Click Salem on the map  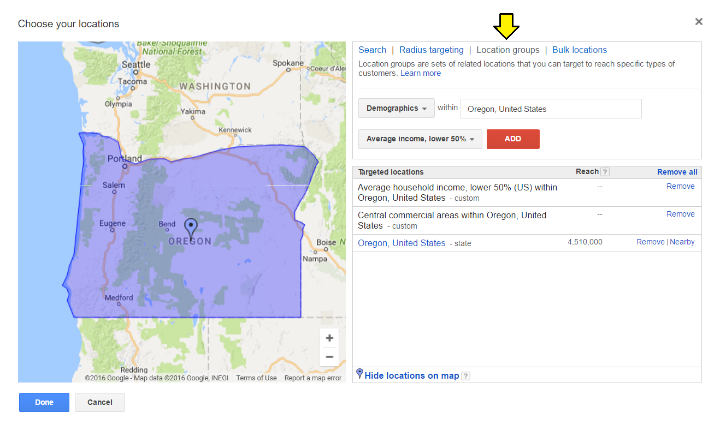click(114, 185)
